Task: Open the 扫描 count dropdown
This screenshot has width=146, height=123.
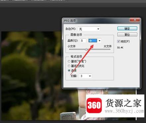Action: pyautogui.click(x=86, y=76)
